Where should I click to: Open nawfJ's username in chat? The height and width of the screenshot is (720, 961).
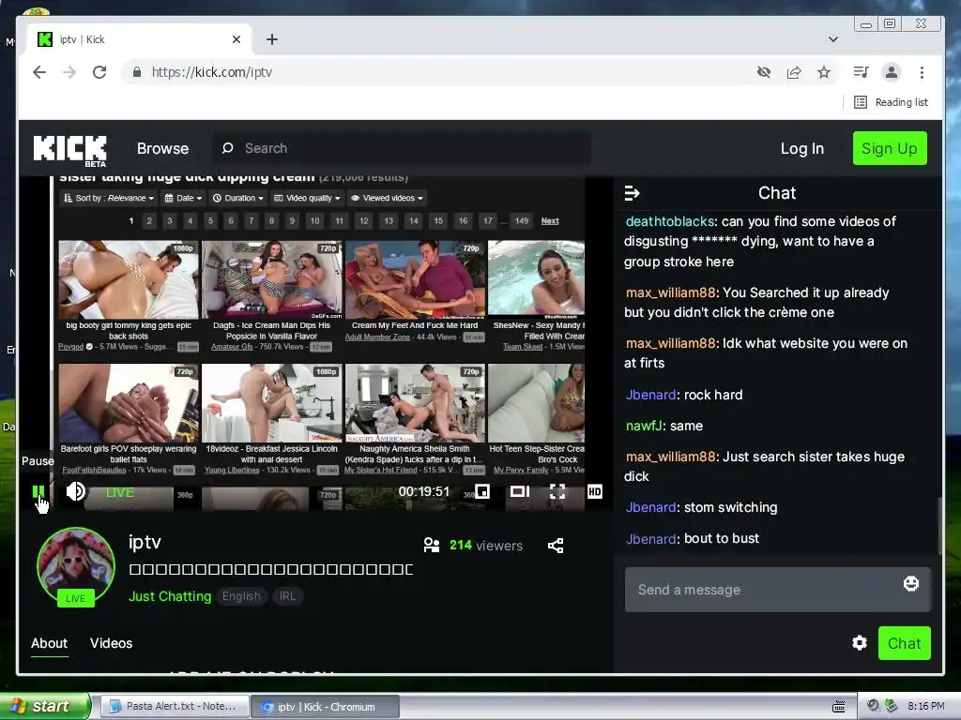click(x=644, y=426)
